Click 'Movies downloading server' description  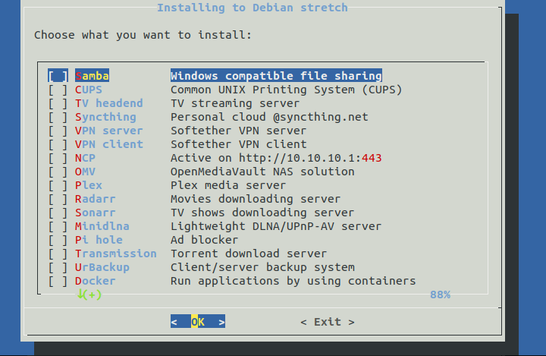pos(256,199)
